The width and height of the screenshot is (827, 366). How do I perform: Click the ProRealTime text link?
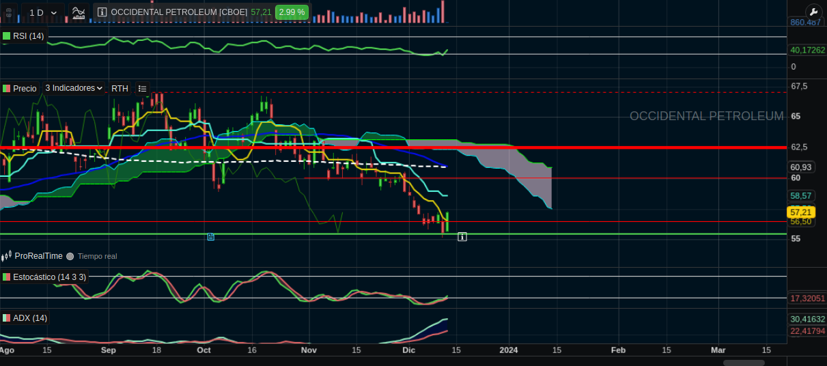click(39, 256)
